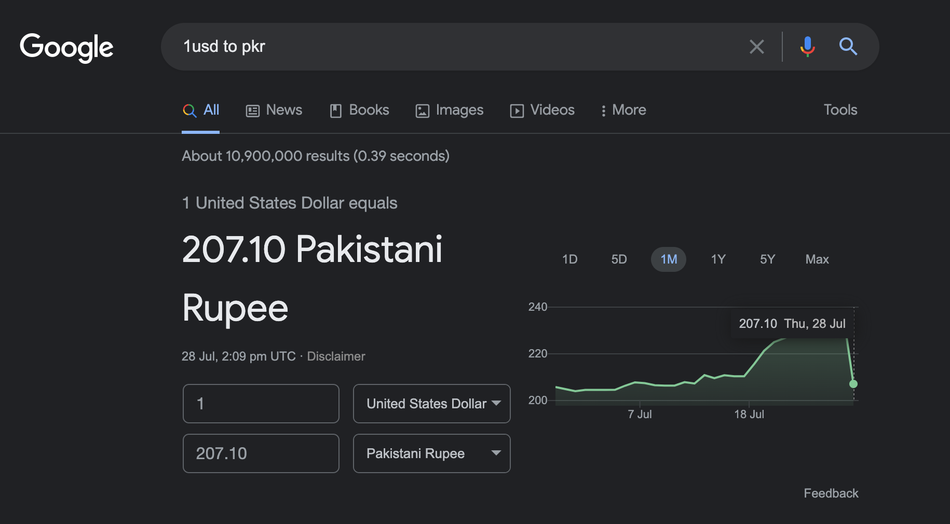Click the 200 axis value
This screenshot has height=524, width=950.
pyautogui.click(x=538, y=401)
